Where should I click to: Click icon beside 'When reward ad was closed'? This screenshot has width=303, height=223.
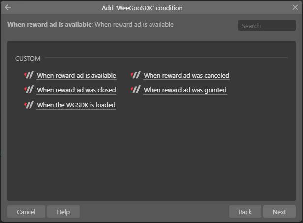[29, 90]
